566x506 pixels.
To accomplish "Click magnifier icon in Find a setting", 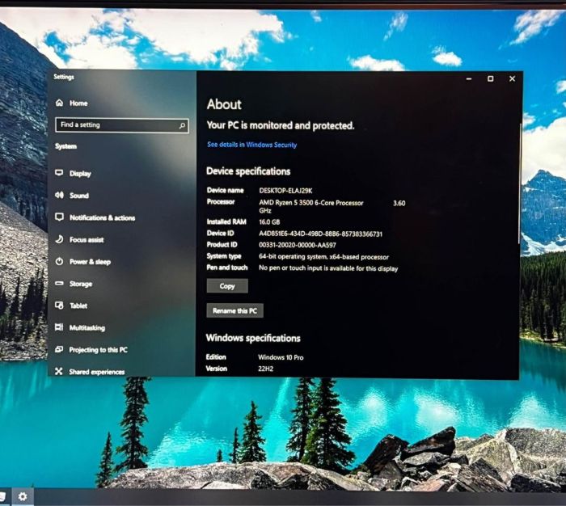I will (x=182, y=125).
